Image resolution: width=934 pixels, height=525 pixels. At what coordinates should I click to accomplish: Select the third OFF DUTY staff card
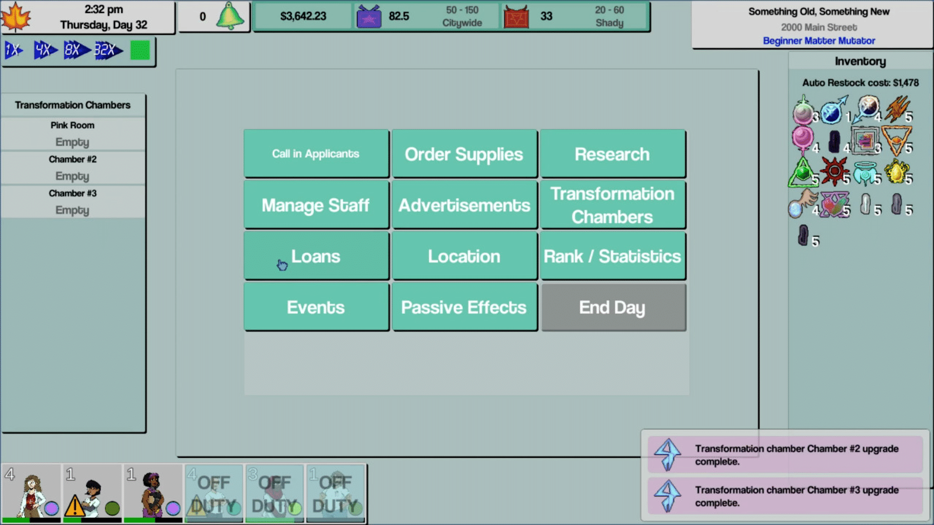[335, 494]
